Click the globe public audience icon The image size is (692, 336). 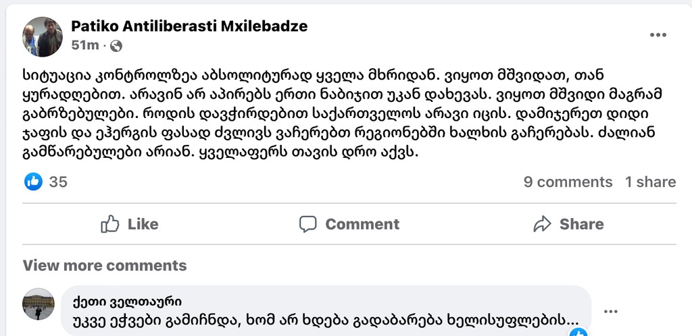coord(116,46)
